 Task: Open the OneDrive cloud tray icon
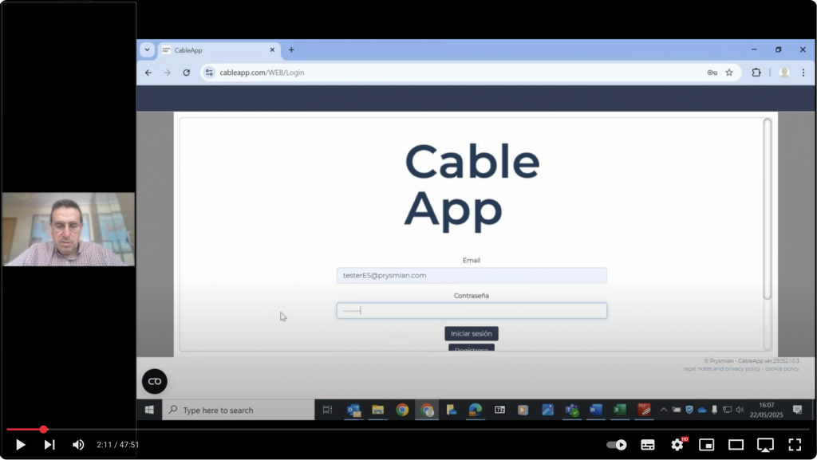(702, 410)
